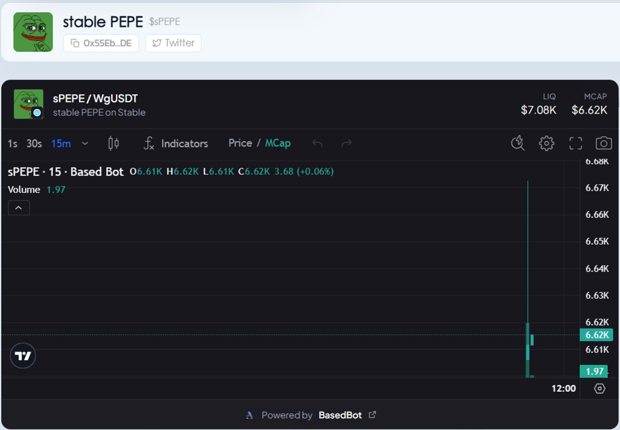Open the candlestick chart type menu

(113, 143)
